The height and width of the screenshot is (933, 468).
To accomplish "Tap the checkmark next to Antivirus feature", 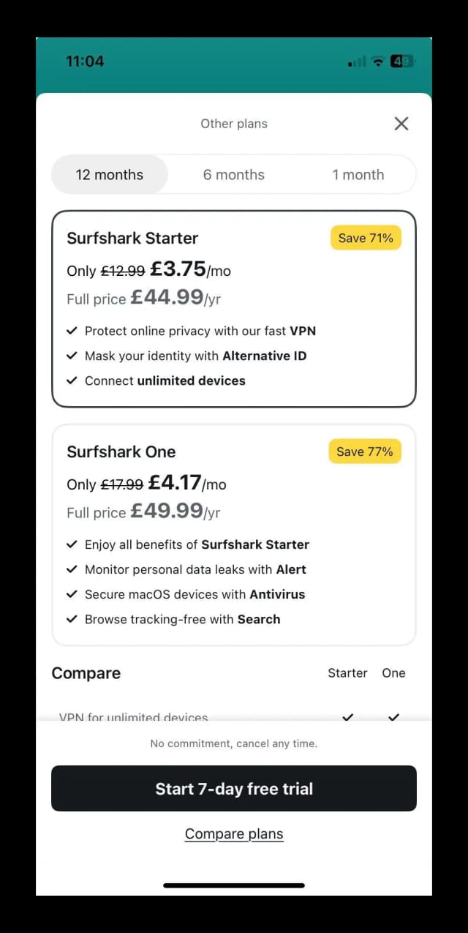I will click(72, 594).
